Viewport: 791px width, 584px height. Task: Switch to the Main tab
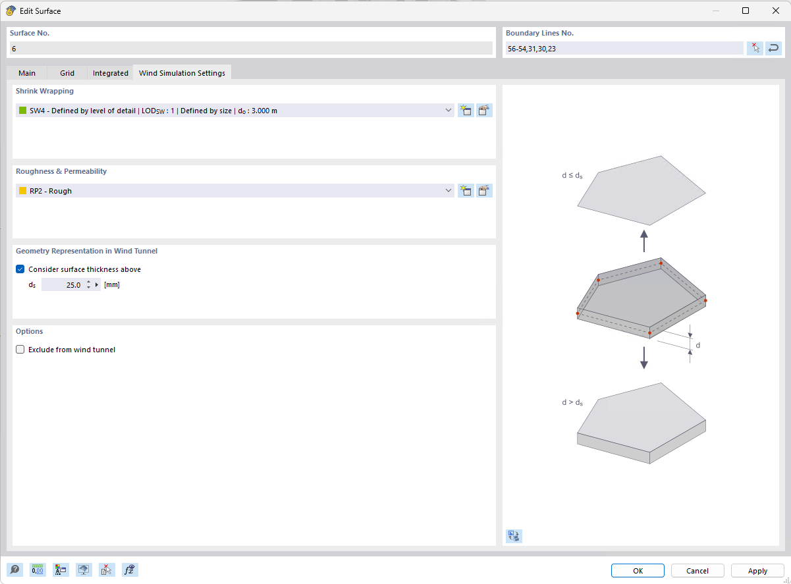coord(26,72)
